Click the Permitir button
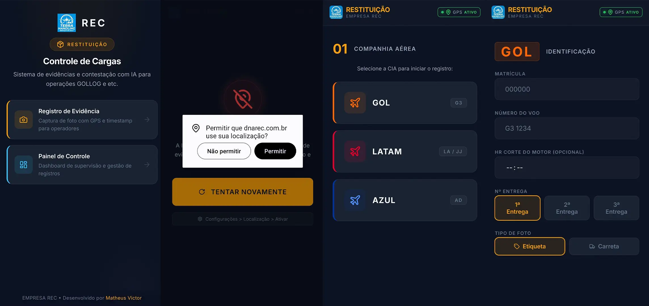The height and width of the screenshot is (306, 649). click(x=275, y=151)
